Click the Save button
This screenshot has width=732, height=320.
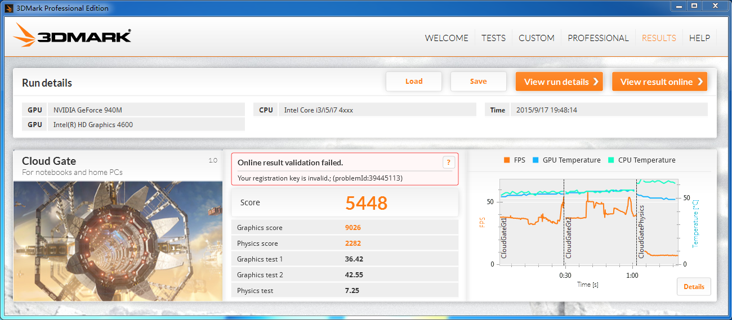[x=479, y=82]
